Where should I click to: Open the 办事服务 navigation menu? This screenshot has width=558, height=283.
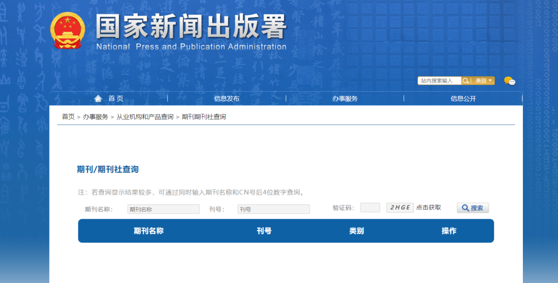[345, 99]
